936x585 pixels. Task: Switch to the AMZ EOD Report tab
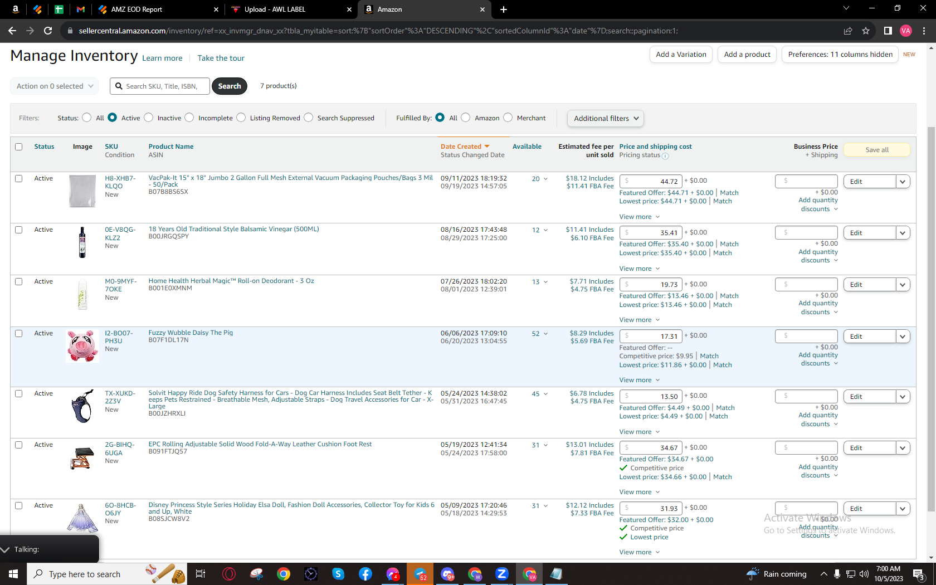pos(158,9)
